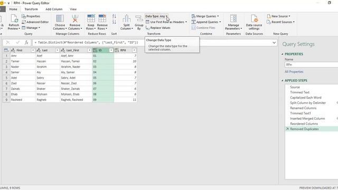Click Replace Values
The image size is (338, 190).
158,28
